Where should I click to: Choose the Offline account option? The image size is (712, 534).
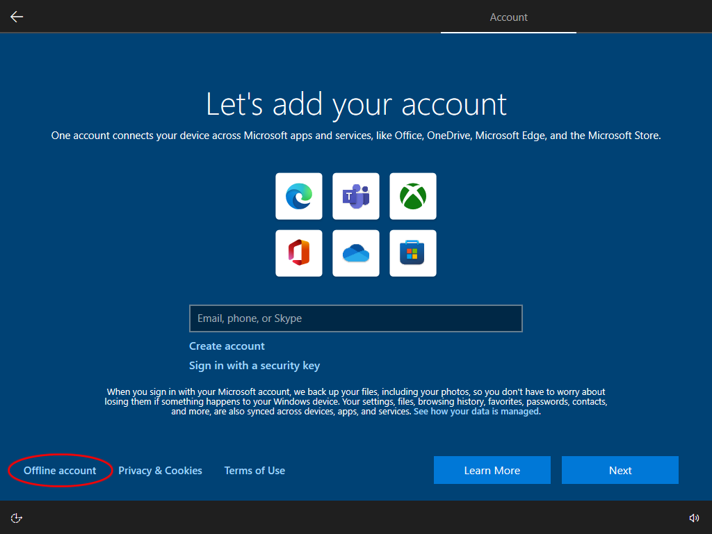tap(60, 471)
